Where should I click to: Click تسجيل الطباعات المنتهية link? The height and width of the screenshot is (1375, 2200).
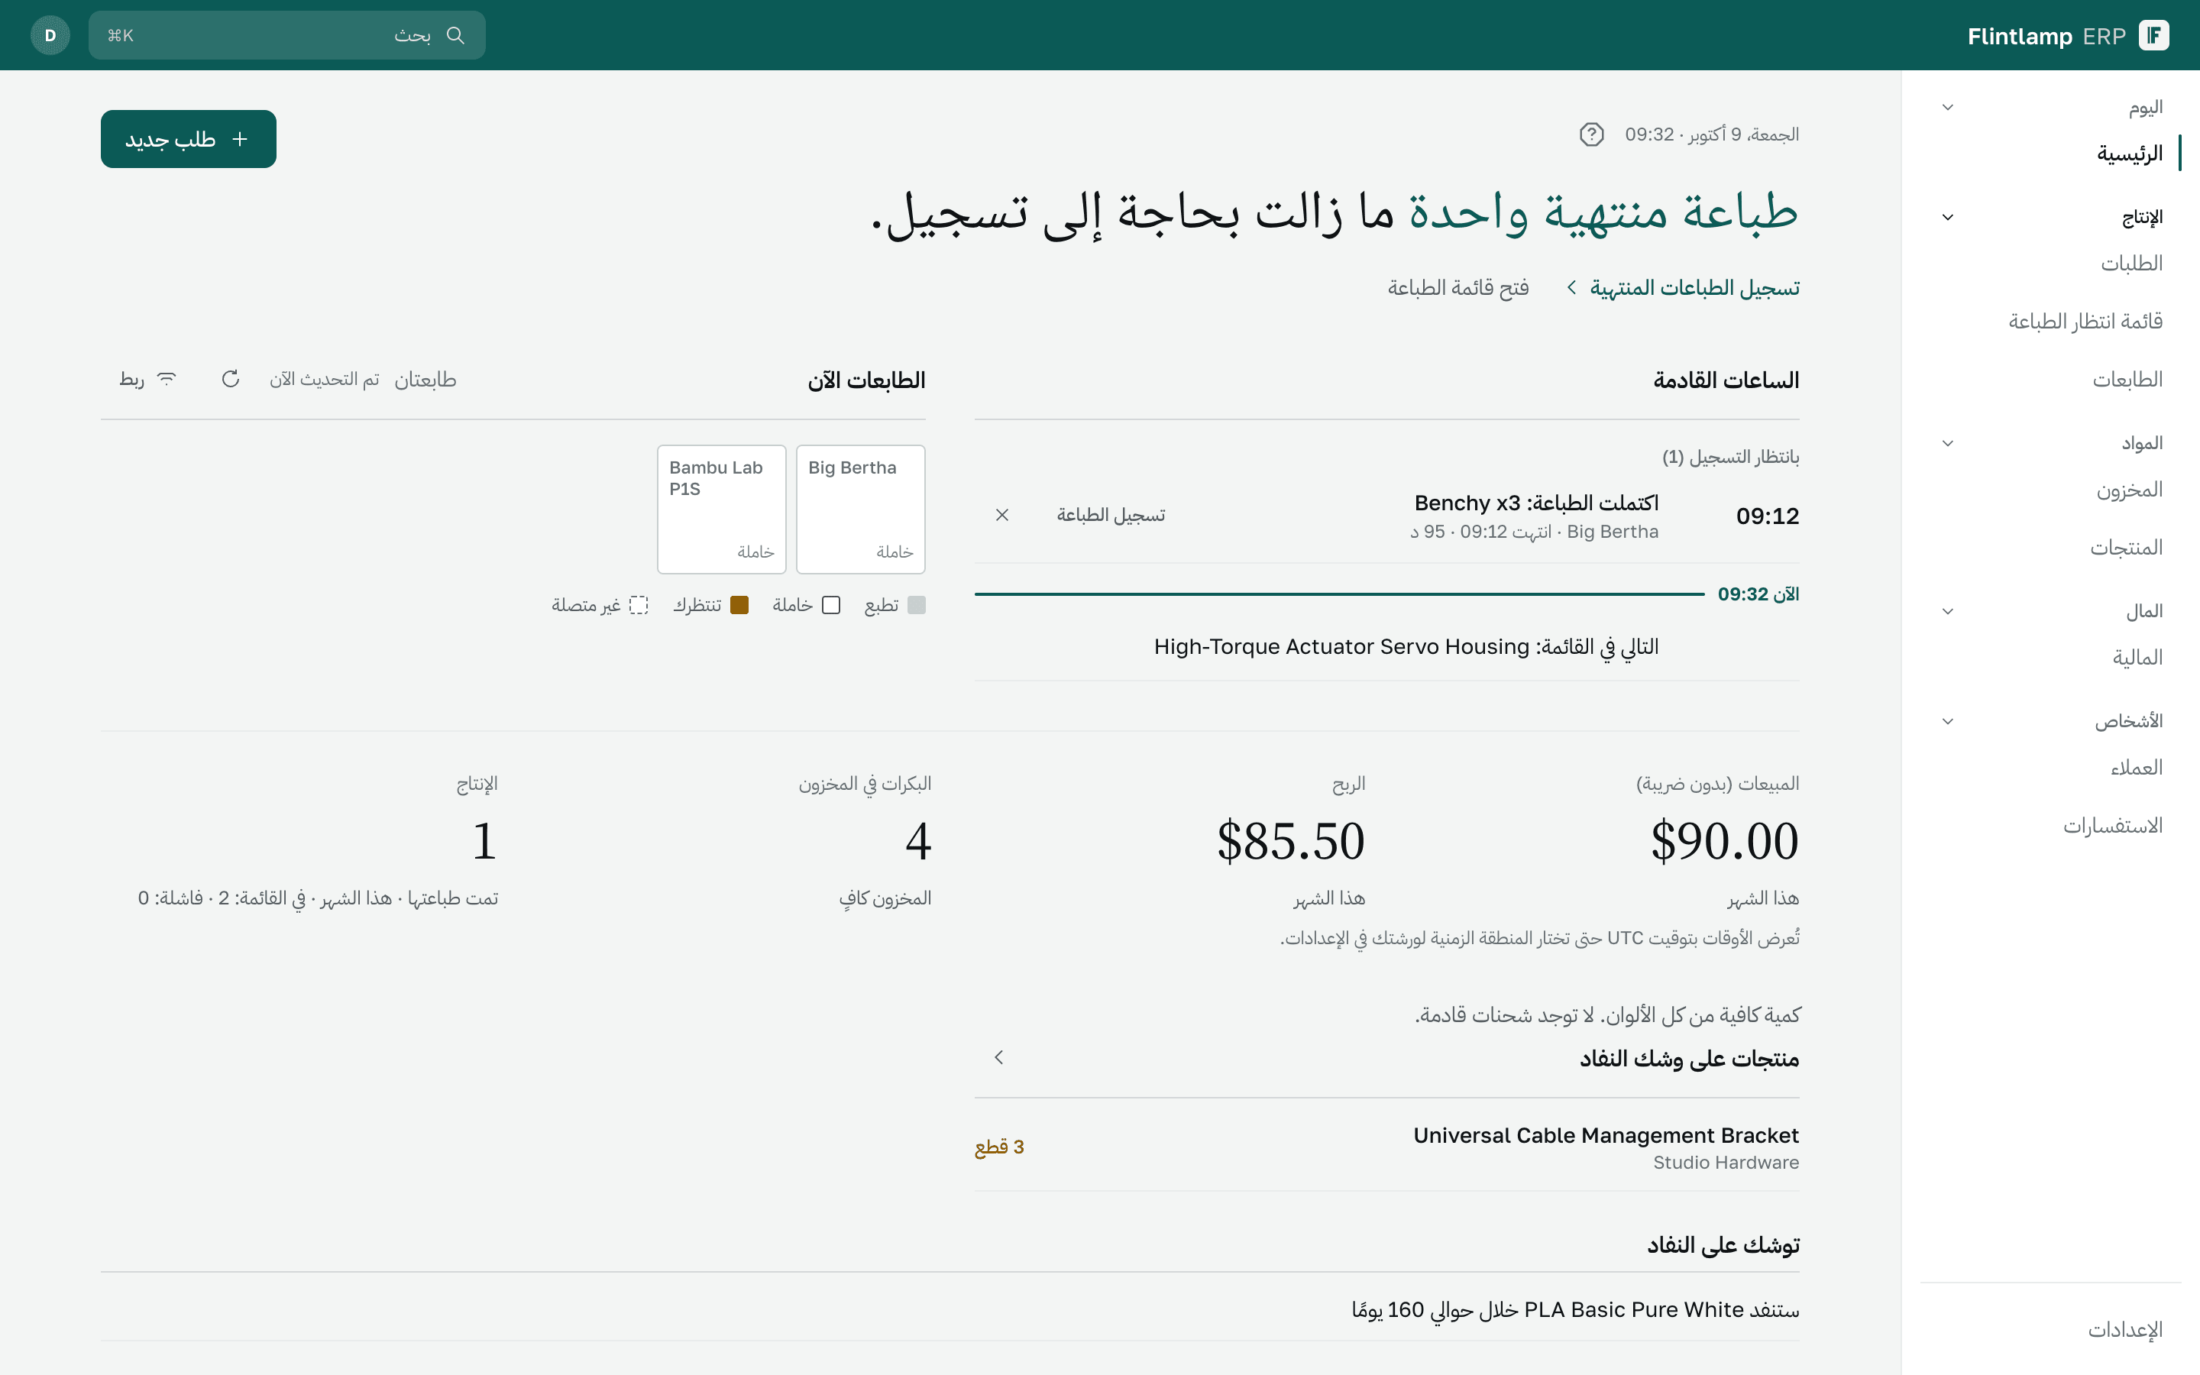pyautogui.click(x=1683, y=288)
